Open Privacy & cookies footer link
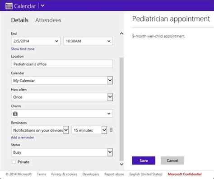Image resolution: width=214 pixels, height=179 pixels. 64,174
